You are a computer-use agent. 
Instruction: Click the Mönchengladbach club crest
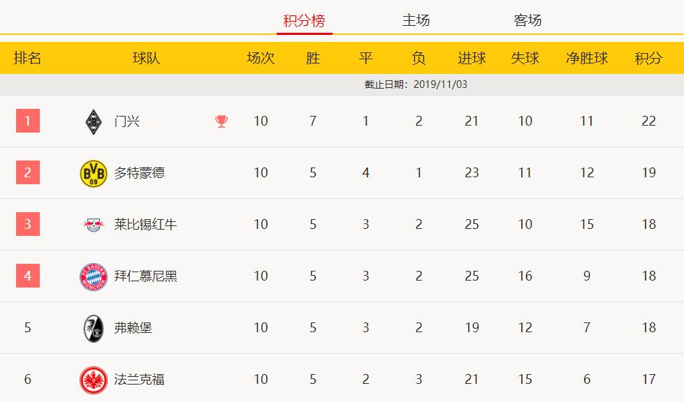tap(94, 121)
